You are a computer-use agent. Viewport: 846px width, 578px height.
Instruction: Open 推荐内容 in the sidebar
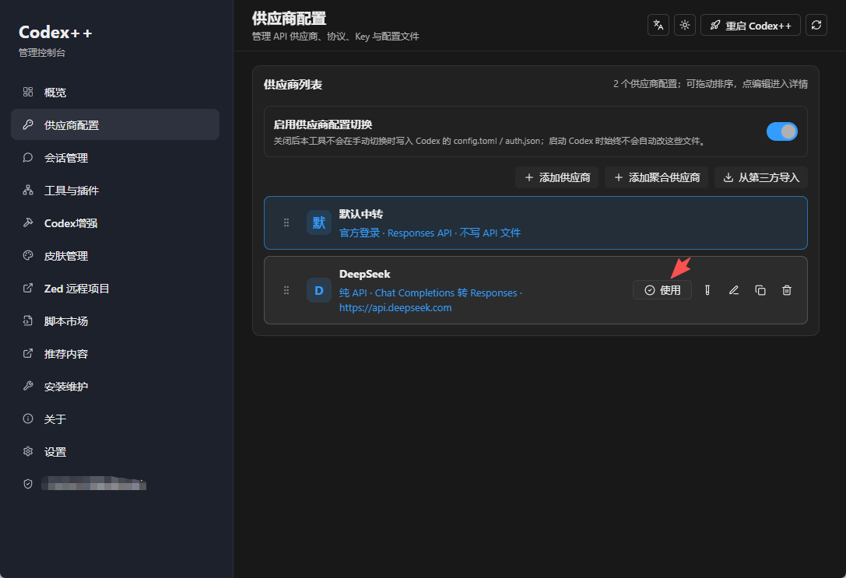[x=115, y=354]
